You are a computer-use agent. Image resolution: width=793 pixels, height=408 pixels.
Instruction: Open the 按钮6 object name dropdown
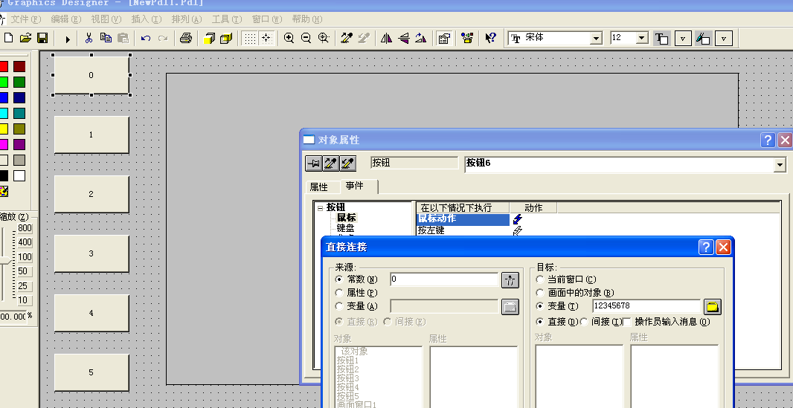[x=780, y=165]
